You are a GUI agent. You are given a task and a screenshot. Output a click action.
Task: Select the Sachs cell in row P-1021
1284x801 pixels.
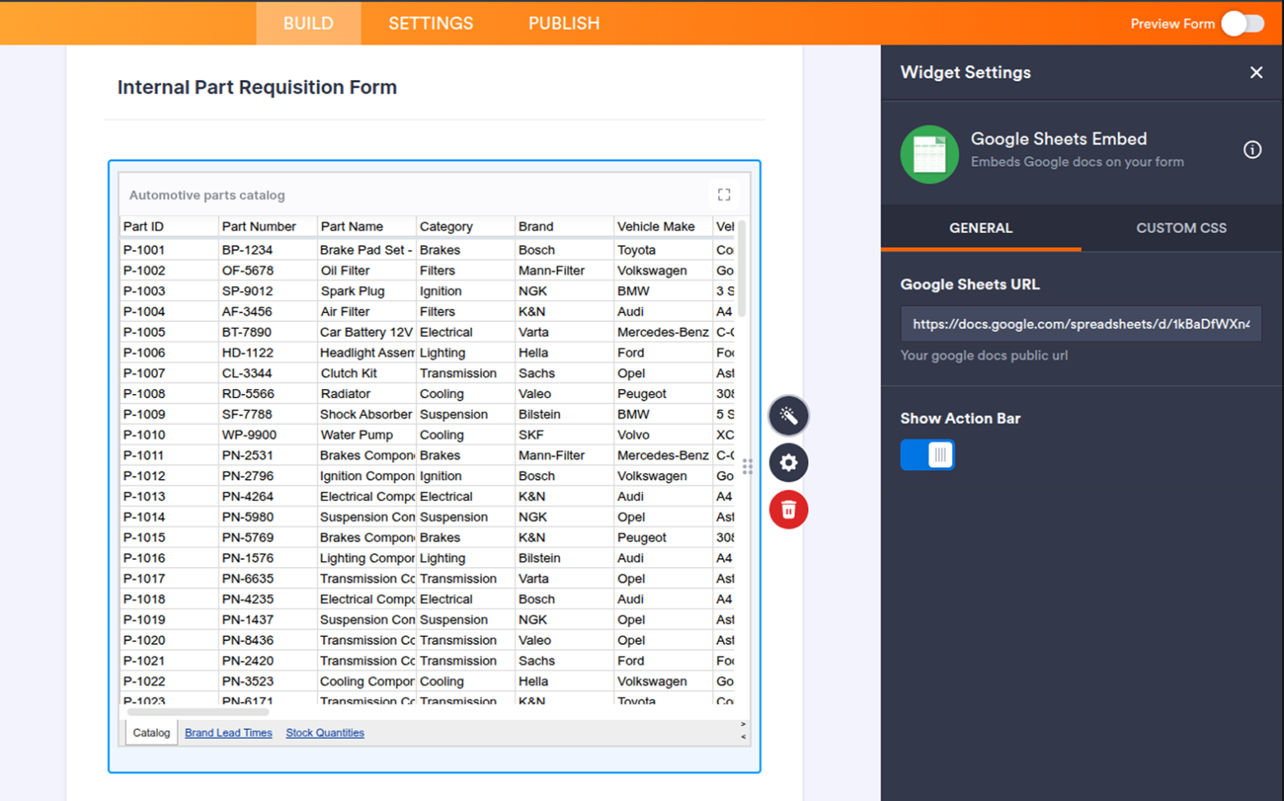[564, 660]
